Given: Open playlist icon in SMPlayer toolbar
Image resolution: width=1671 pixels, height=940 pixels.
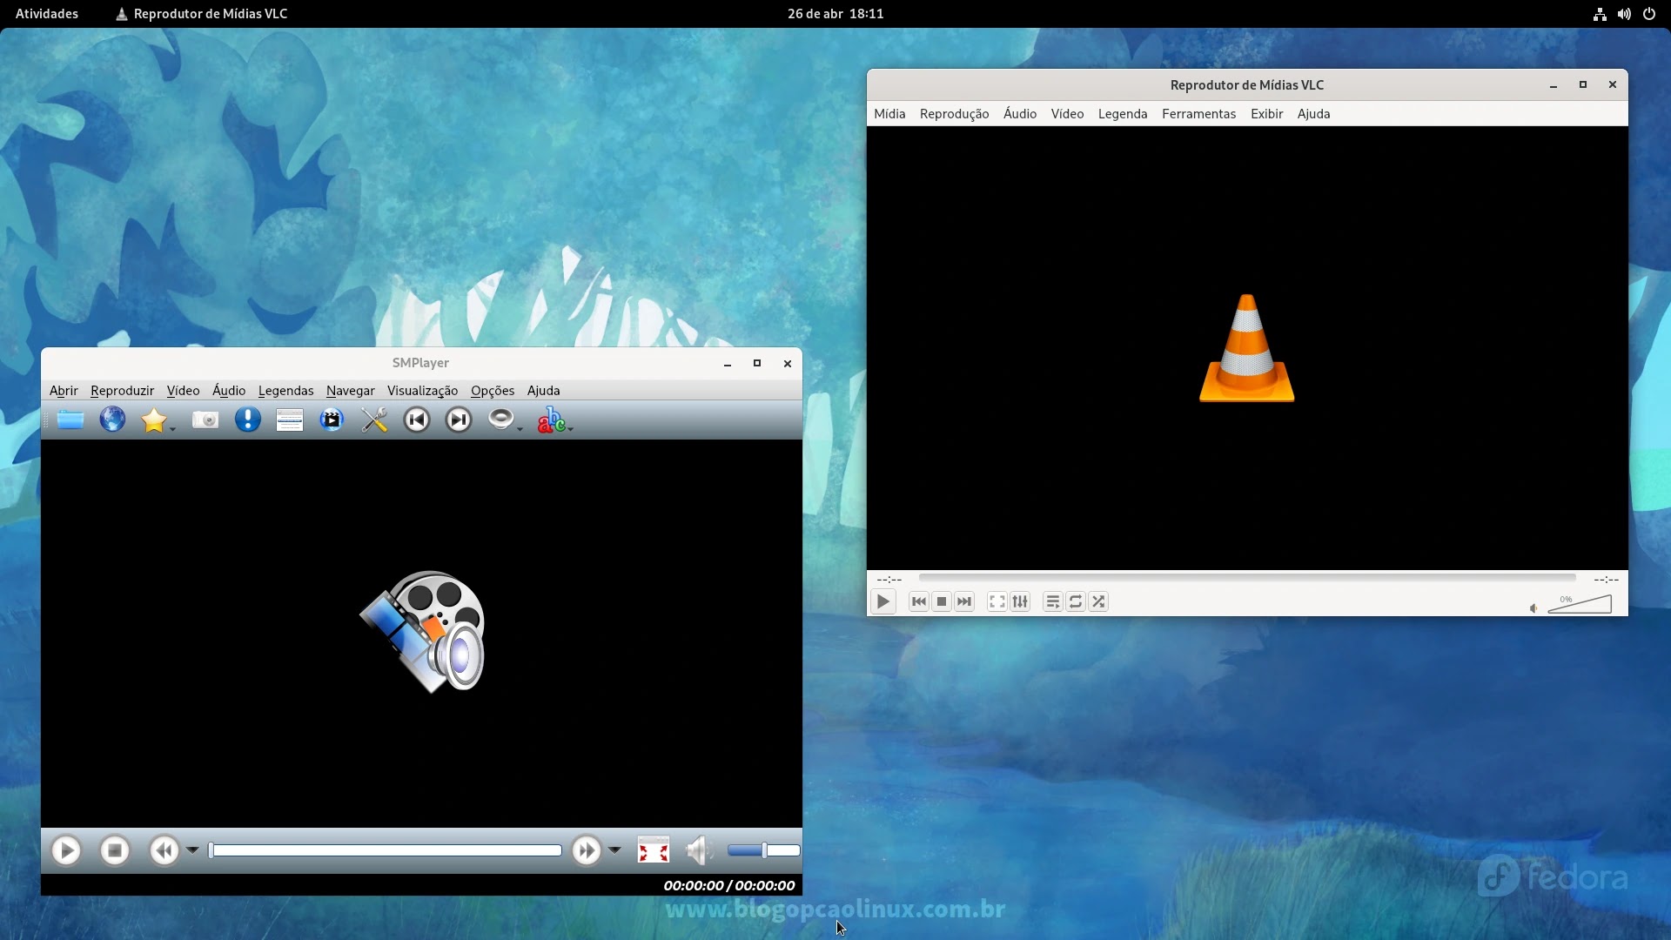Looking at the screenshot, I should [290, 420].
